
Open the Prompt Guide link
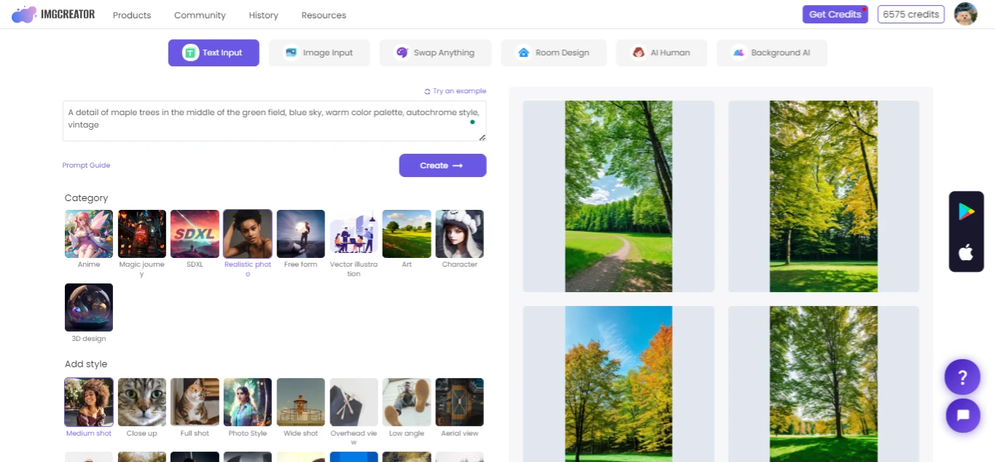86,165
